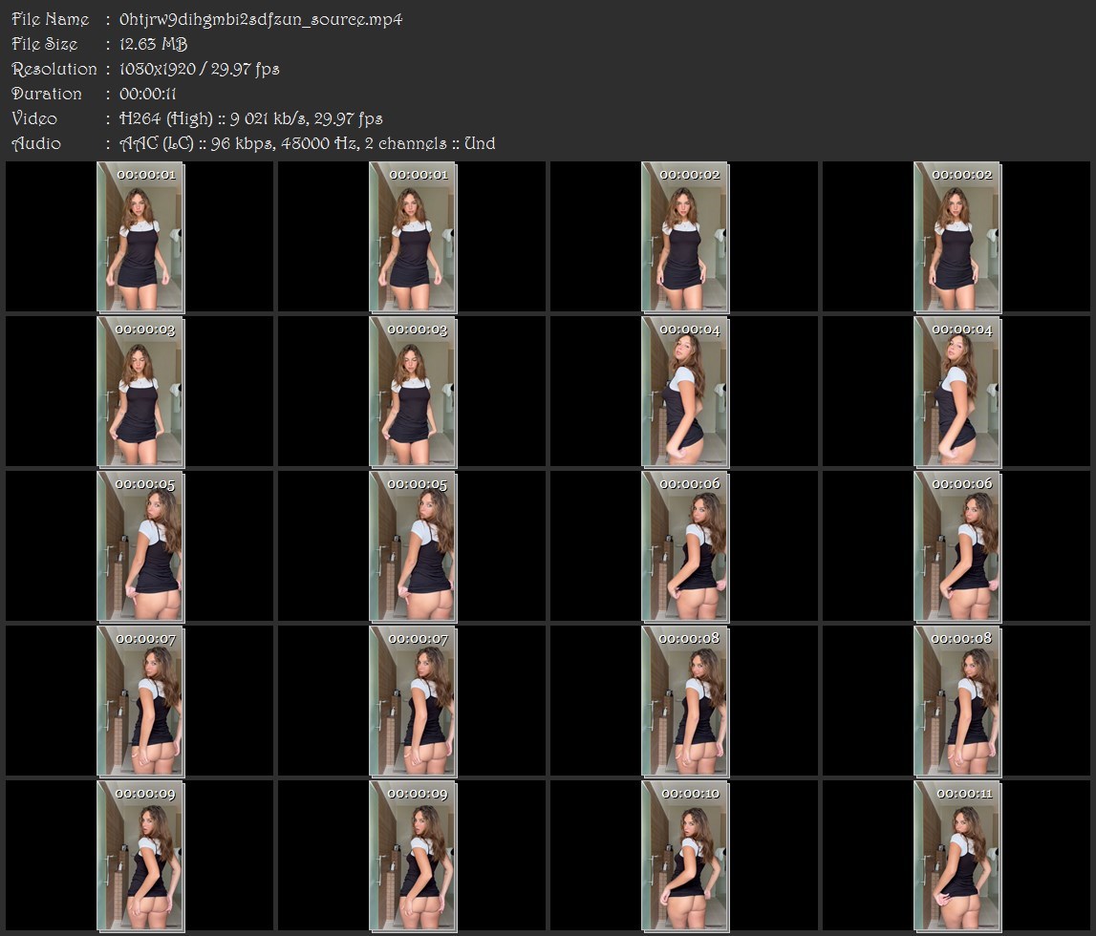
Task: Open the second thumbnail stamped 00:00:05
Action: coord(413,547)
